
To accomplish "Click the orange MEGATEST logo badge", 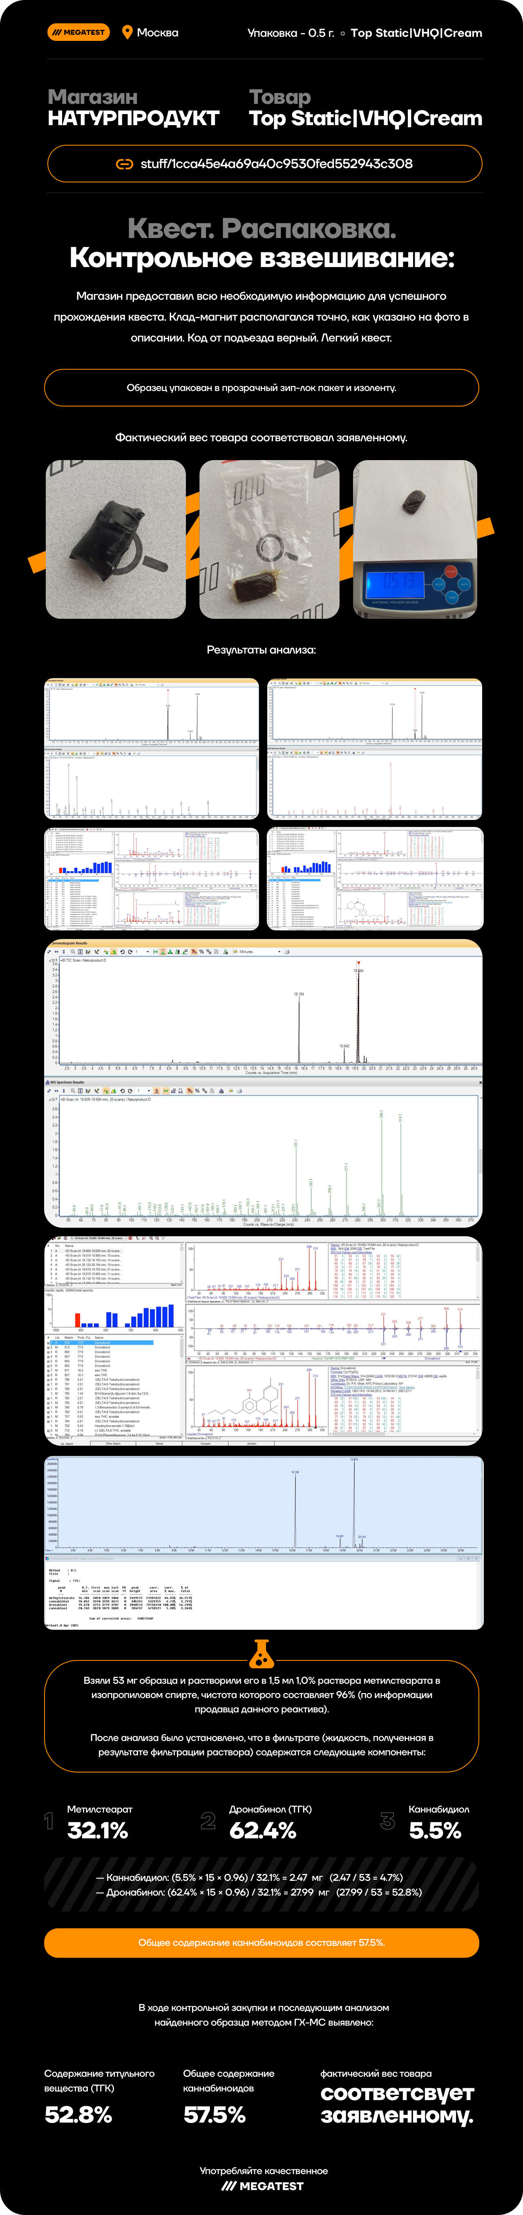I will [x=78, y=33].
